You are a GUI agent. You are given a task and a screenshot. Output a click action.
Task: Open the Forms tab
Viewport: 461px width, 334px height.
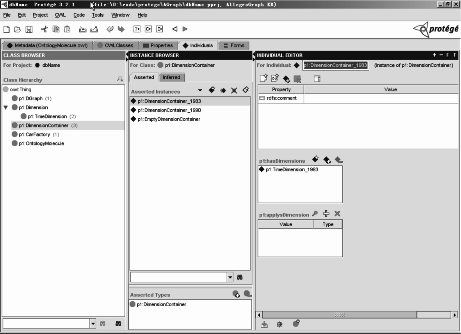point(234,46)
